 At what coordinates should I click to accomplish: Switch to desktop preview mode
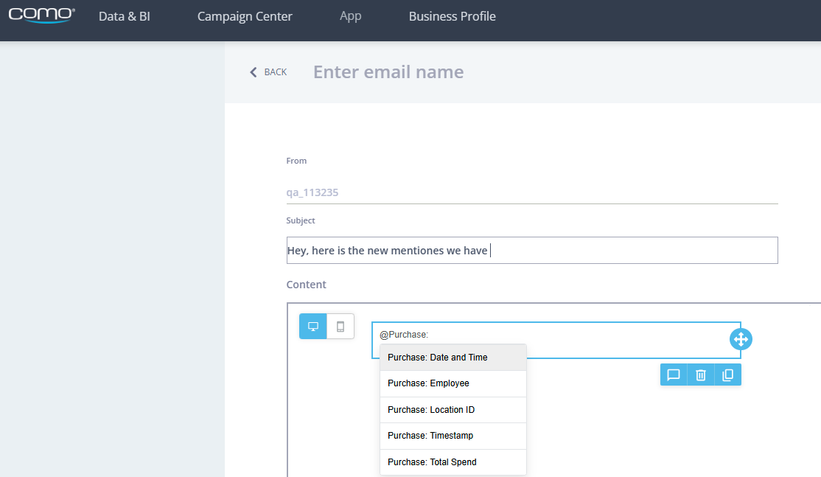[312, 327]
